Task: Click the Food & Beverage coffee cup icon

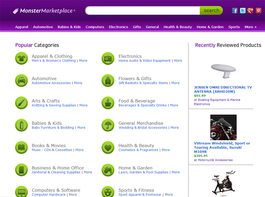Action: click(x=108, y=103)
